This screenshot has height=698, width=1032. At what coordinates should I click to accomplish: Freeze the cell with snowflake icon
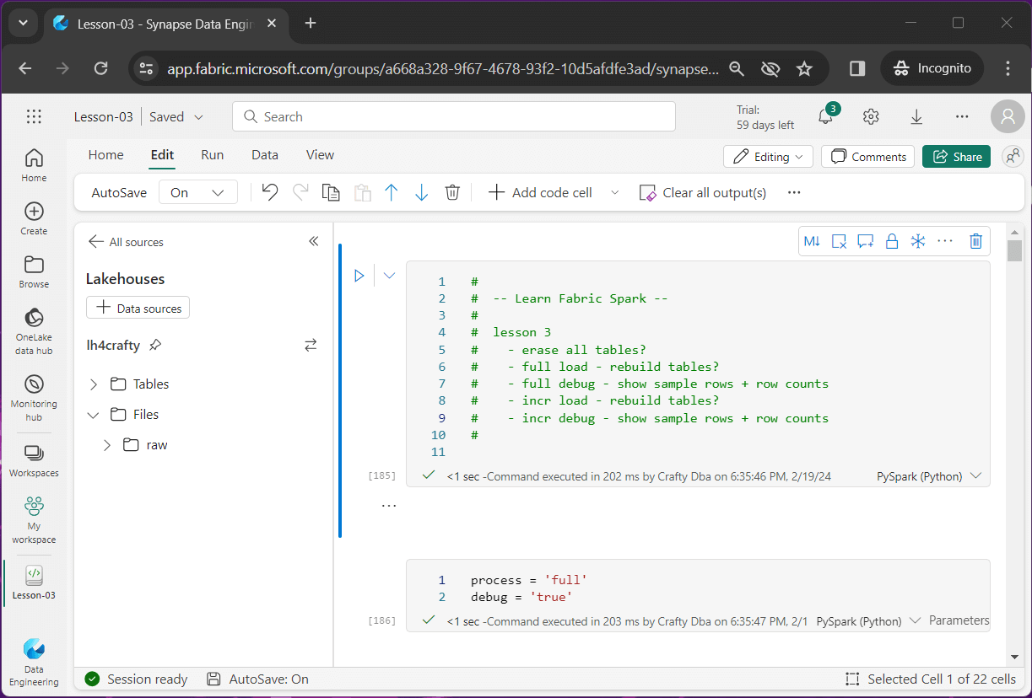tap(917, 241)
